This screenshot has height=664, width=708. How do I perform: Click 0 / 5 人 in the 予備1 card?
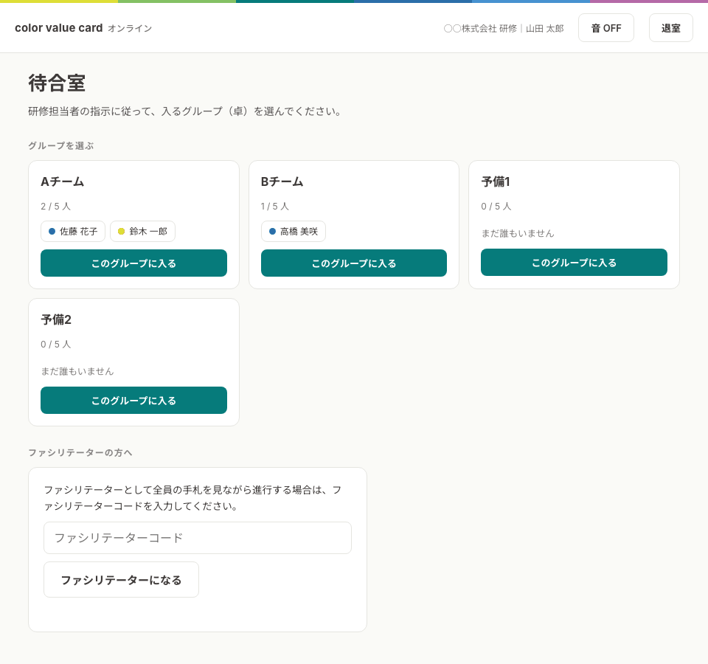click(x=496, y=207)
